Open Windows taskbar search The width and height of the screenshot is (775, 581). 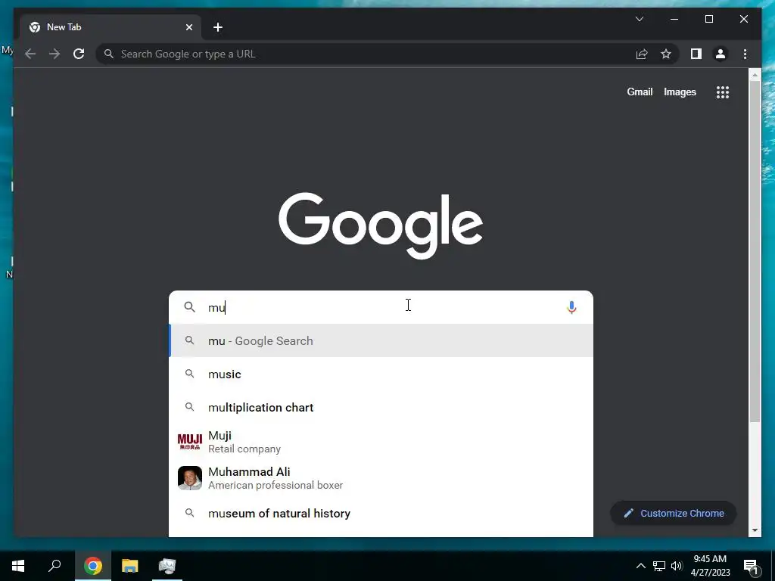point(54,566)
